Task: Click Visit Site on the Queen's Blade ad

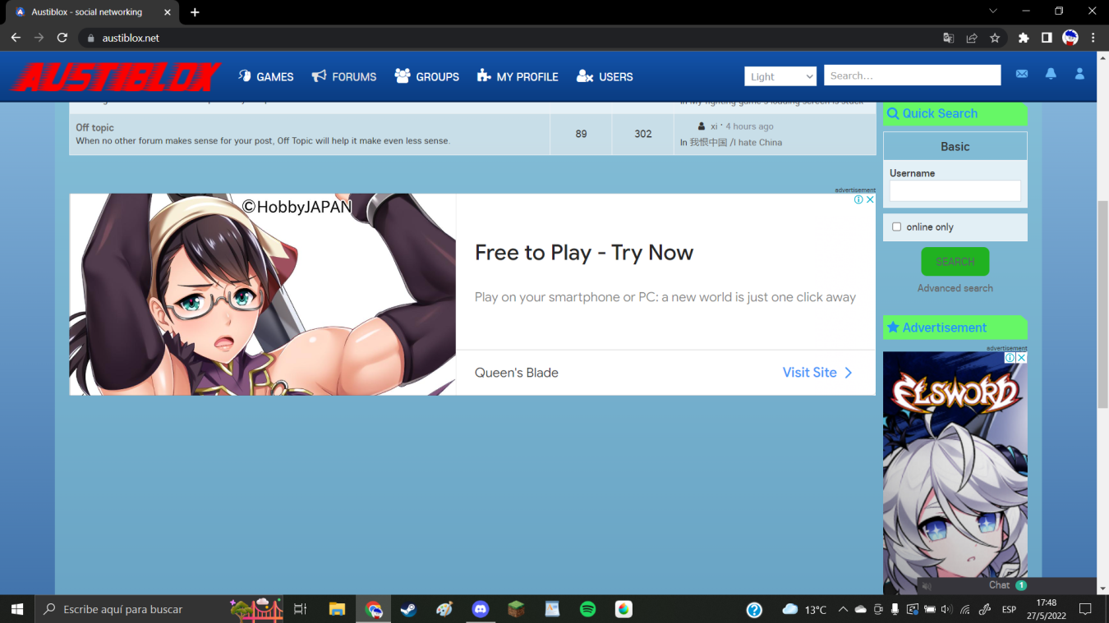Action: point(818,373)
